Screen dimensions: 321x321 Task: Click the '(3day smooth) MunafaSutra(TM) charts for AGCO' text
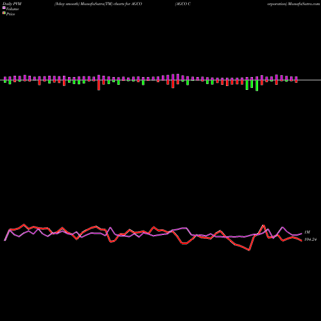coord(98,4)
